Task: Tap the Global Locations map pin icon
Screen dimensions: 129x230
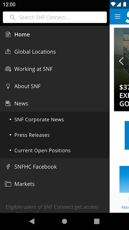Action: [x=8, y=52]
